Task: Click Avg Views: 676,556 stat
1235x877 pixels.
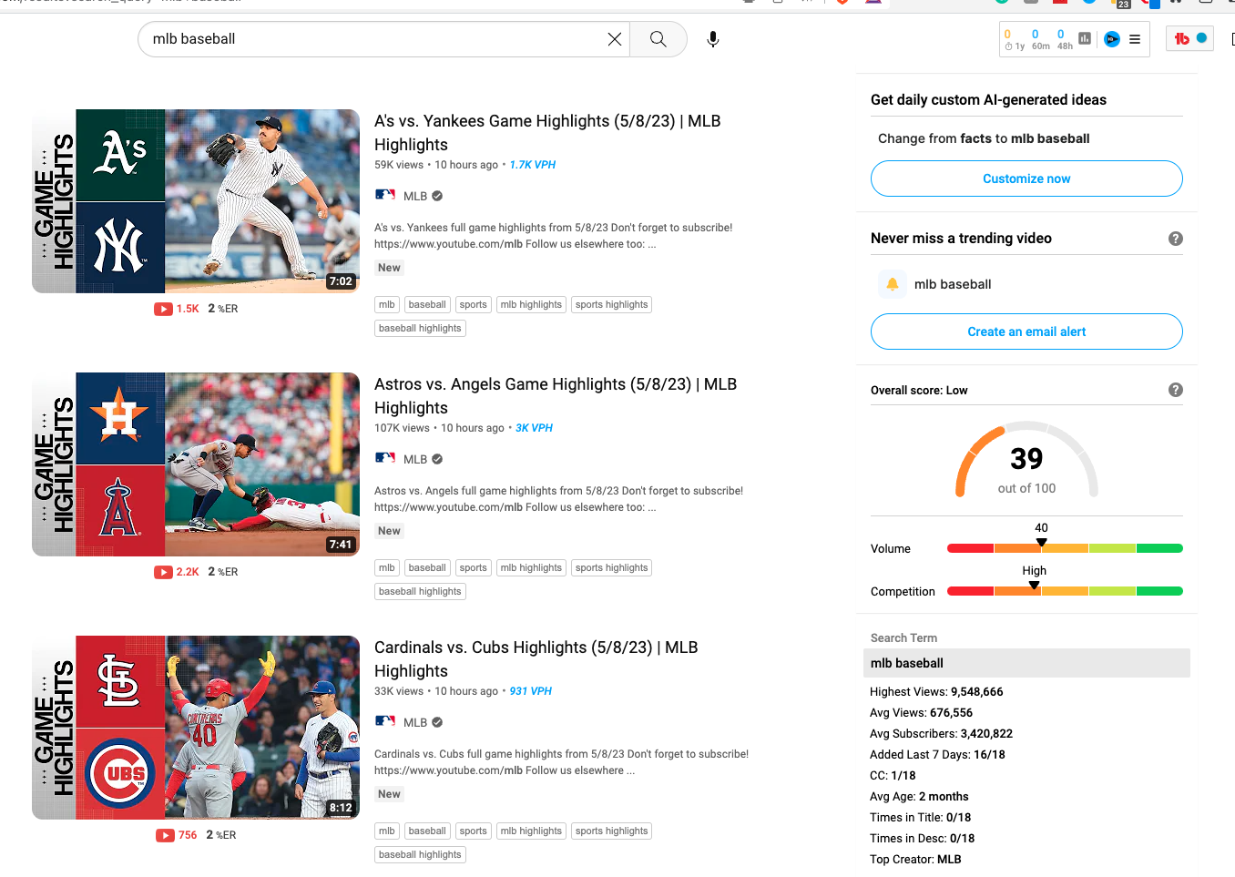Action: pos(921,713)
